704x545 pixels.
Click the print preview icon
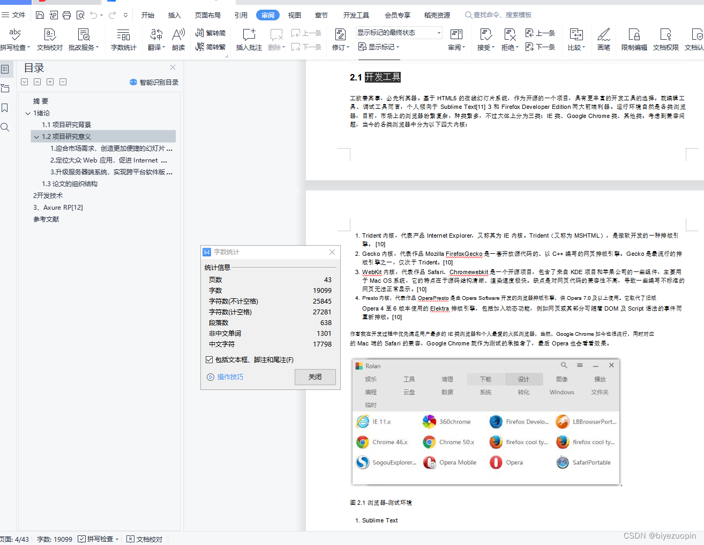tap(80, 15)
